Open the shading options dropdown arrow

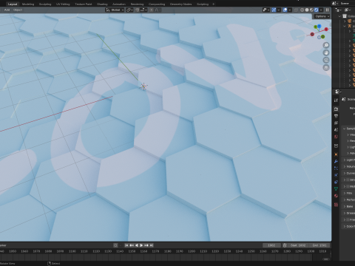[x=322, y=10]
